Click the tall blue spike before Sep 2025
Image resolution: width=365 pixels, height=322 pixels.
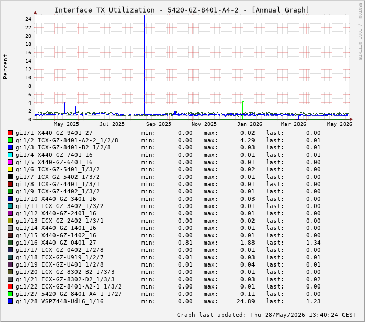point(145,65)
